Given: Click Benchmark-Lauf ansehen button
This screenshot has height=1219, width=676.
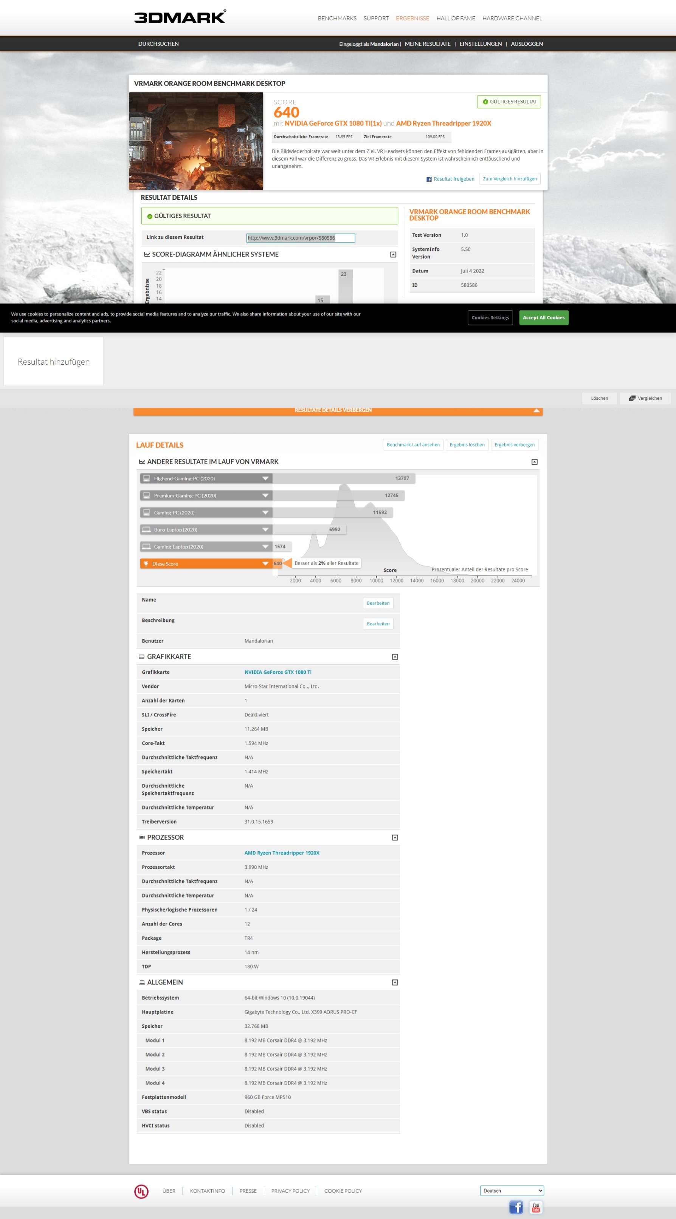Looking at the screenshot, I should (x=413, y=445).
